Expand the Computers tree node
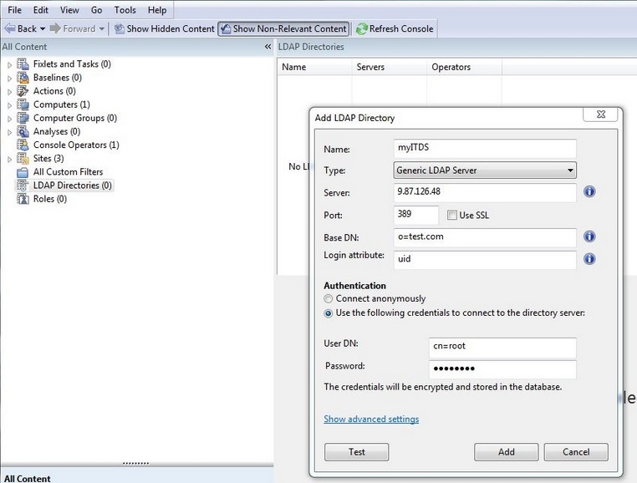637x483 pixels. coord(9,104)
